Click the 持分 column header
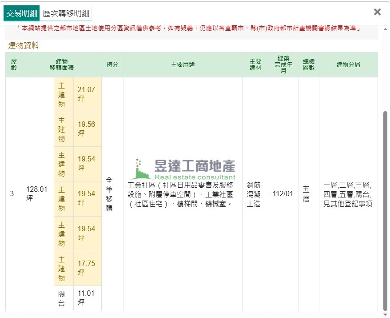 112,64
